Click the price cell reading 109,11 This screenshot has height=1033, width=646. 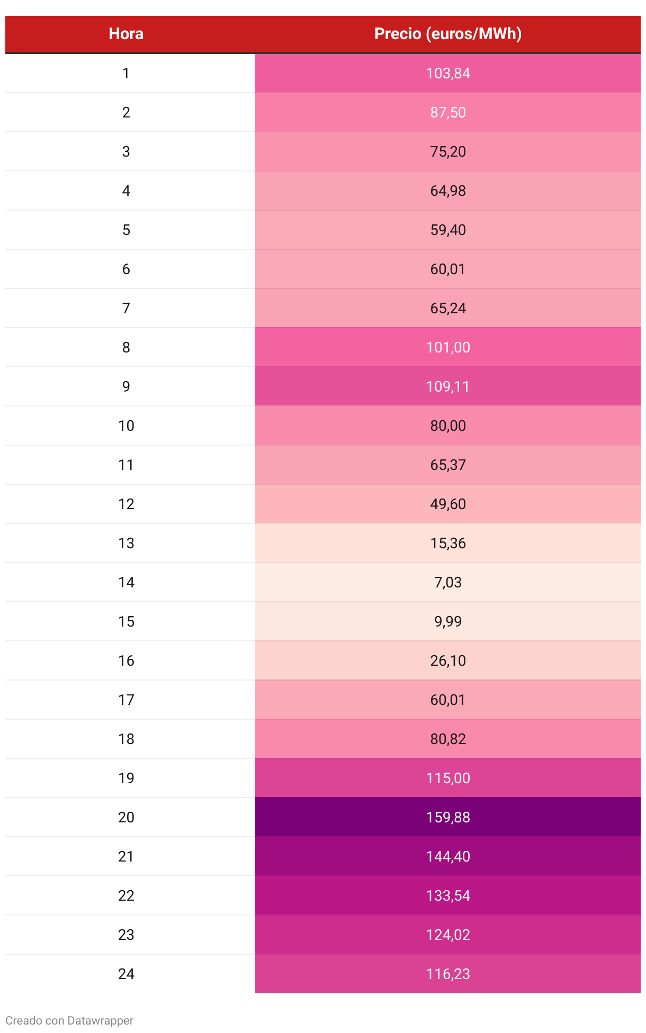(x=448, y=386)
